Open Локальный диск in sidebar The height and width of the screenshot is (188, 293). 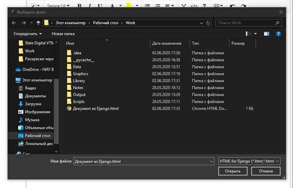click(x=36, y=143)
